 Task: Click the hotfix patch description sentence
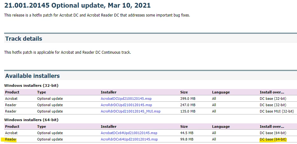point(97,15)
